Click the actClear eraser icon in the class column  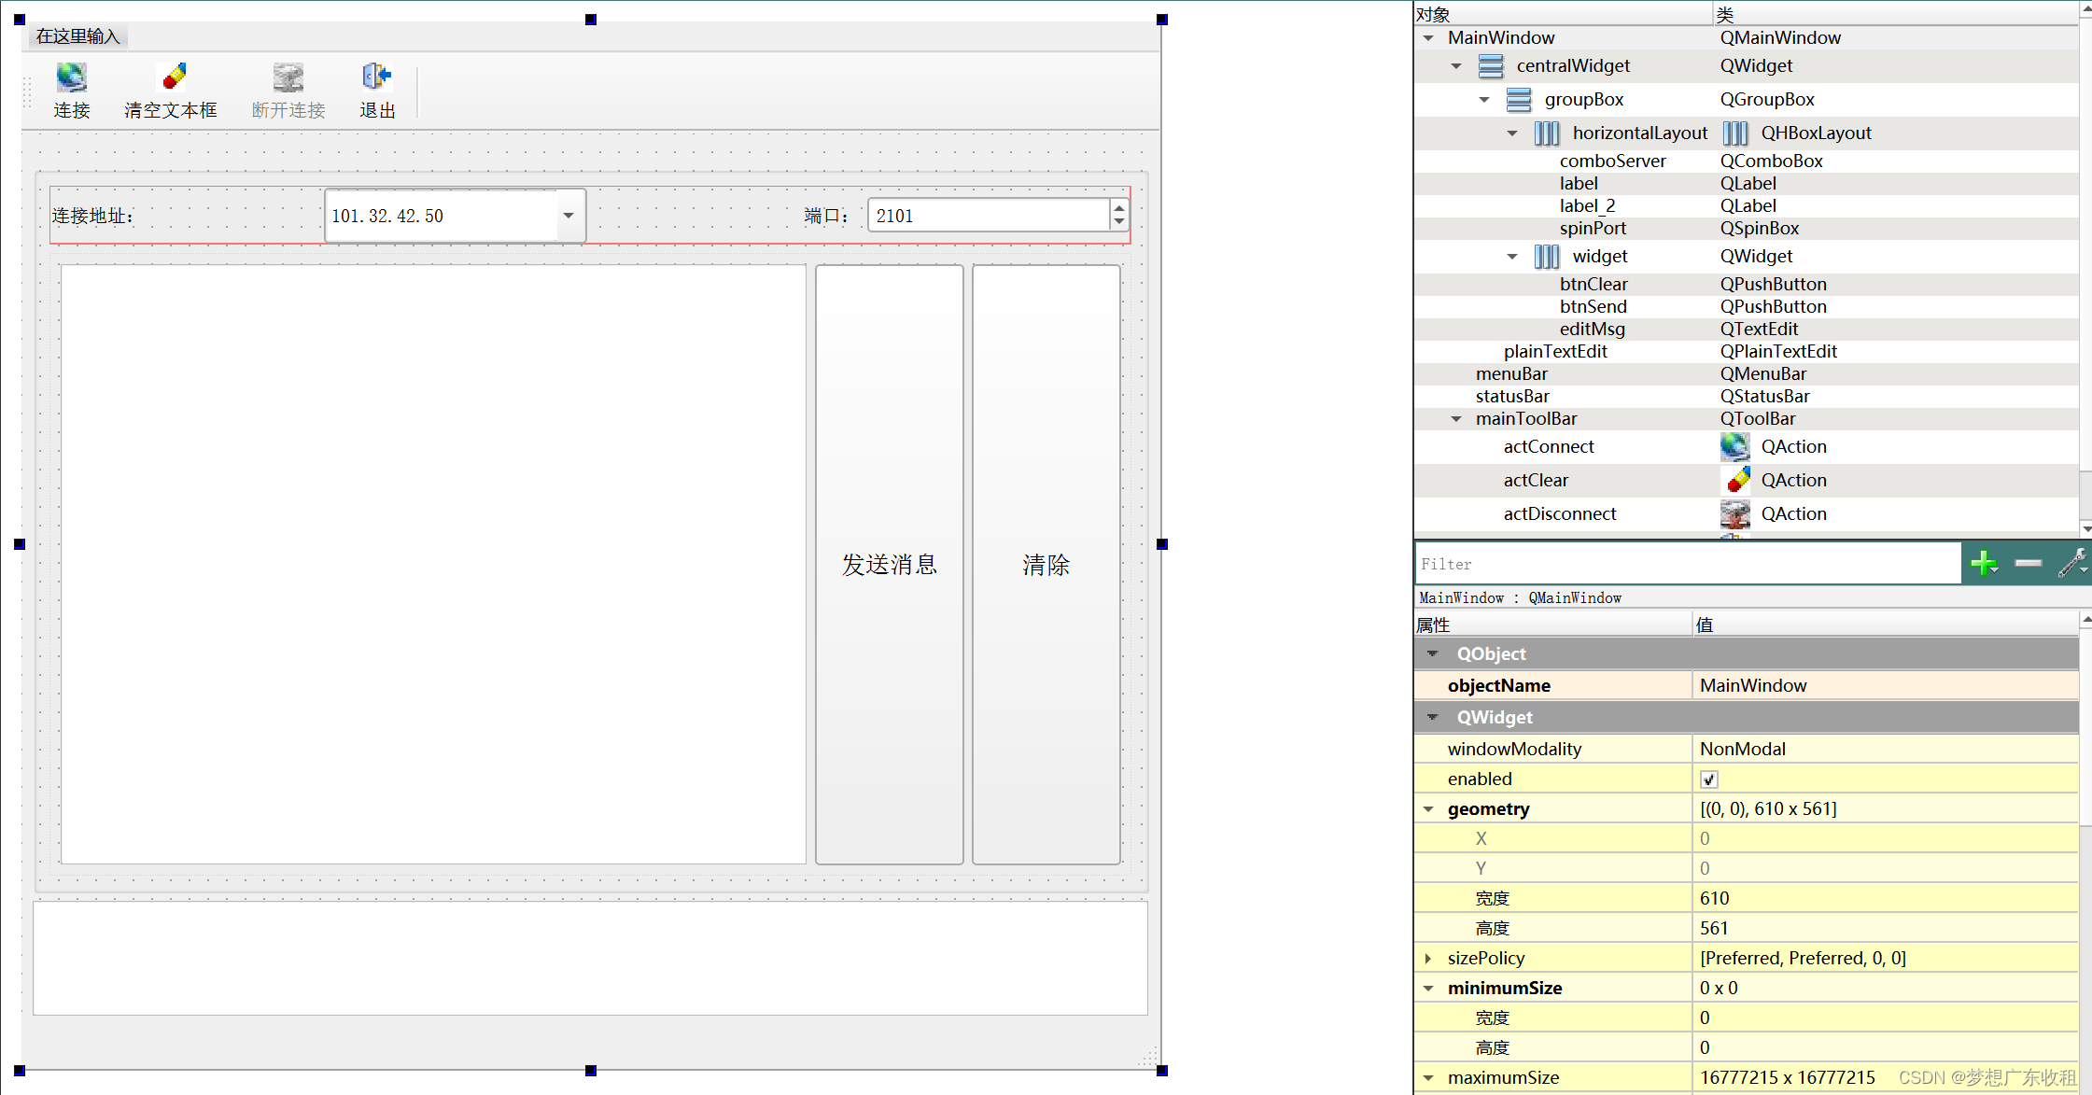coord(1736,480)
